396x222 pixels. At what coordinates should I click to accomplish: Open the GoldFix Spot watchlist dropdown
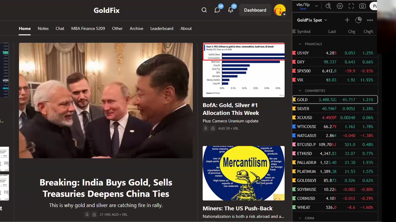[312, 20]
